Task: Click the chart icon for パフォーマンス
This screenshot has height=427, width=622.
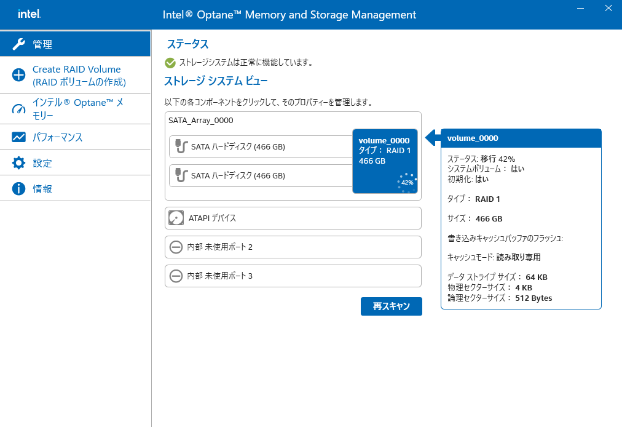Action: tap(18, 137)
